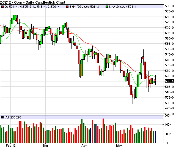Click the 540-0 price axis label
This screenshot has height=148, width=176.
click(x=169, y=60)
